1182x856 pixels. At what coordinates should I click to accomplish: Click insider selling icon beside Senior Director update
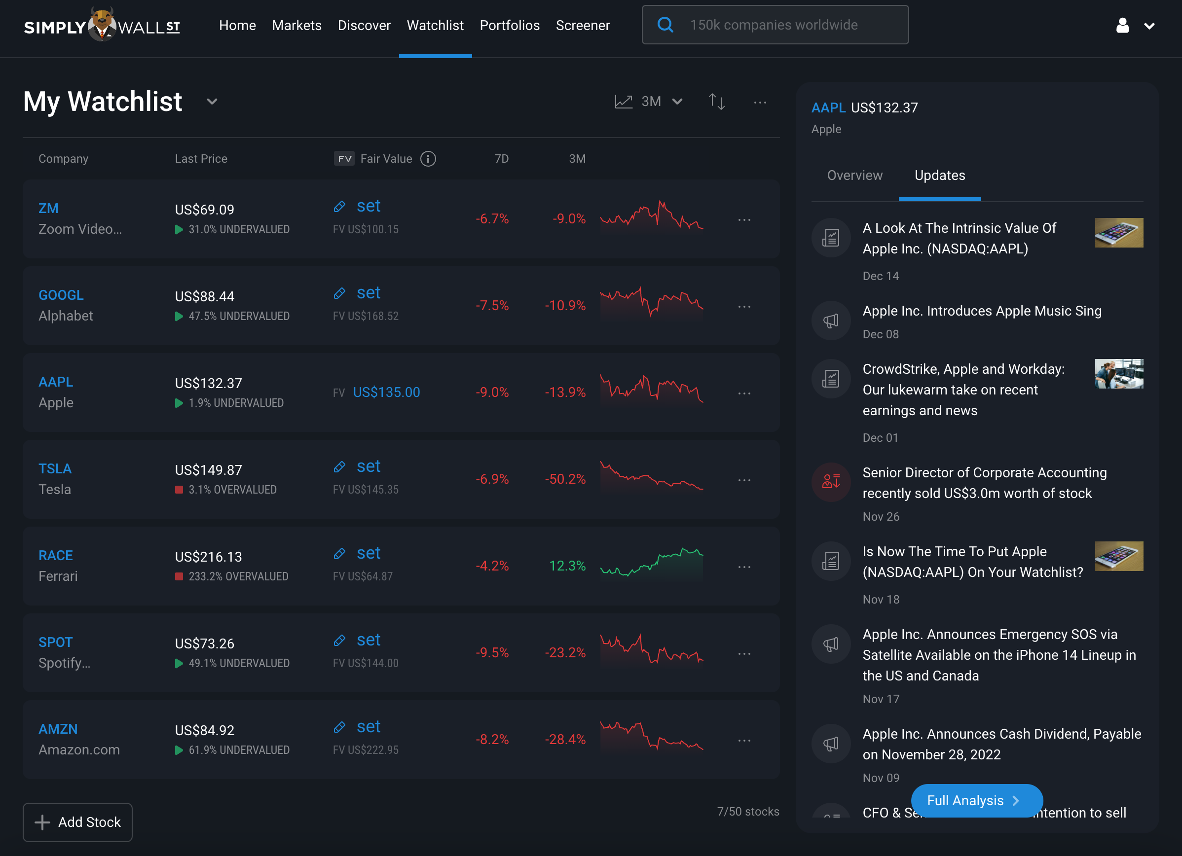click(x=831, y=482)
